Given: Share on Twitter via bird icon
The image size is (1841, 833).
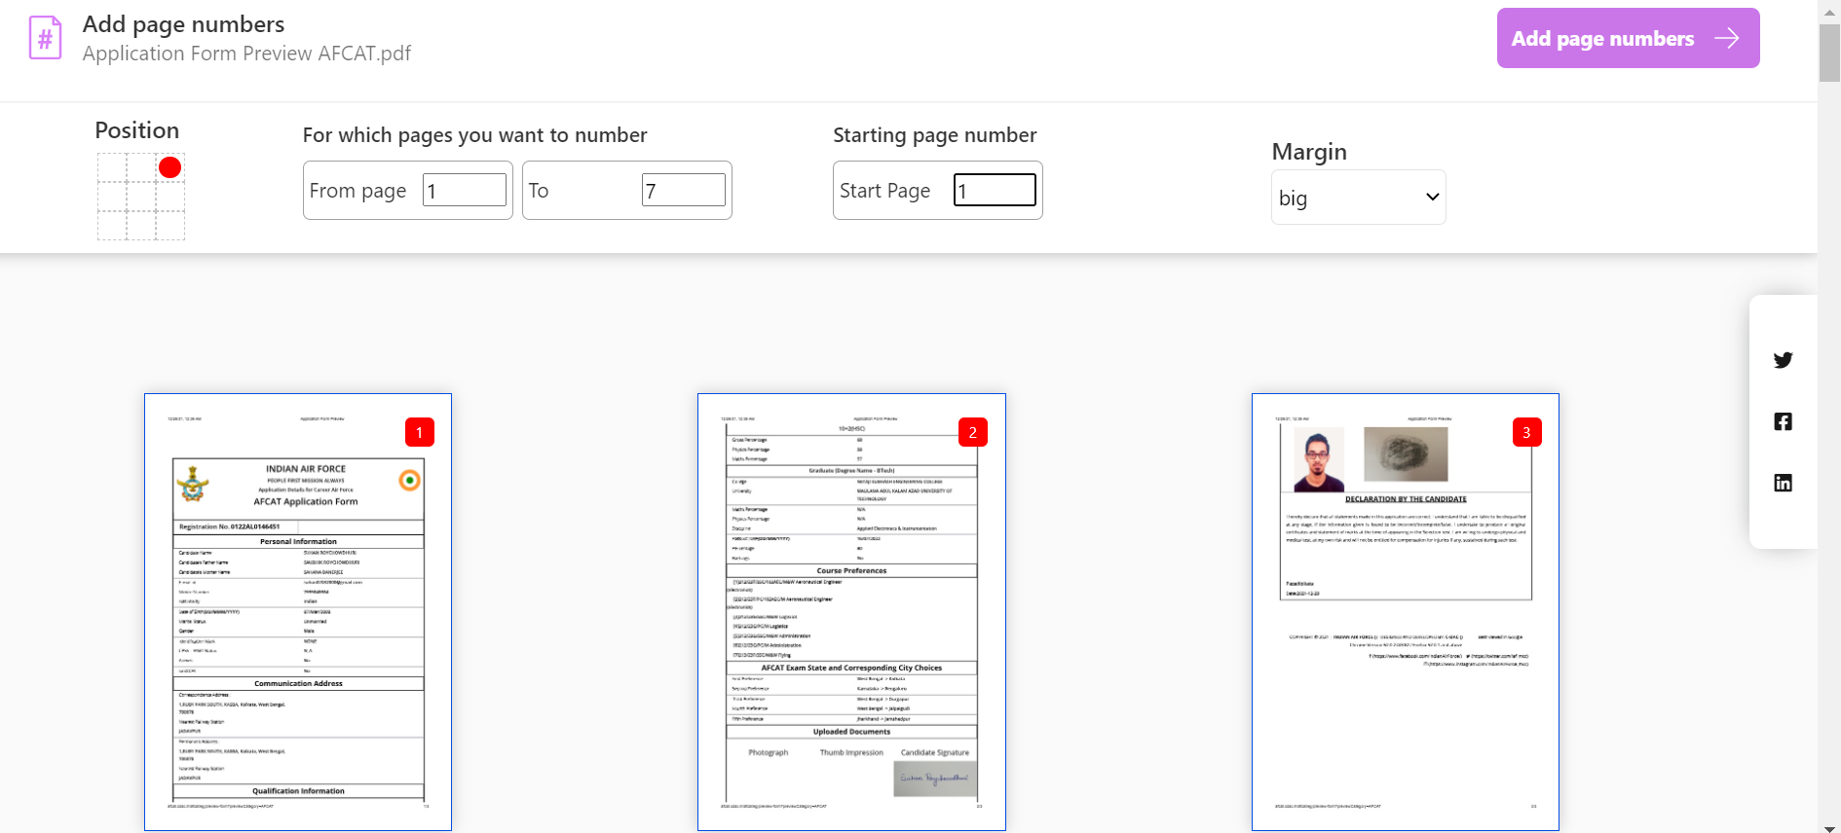Looking at the screenshot, I should pos(1783,360).
